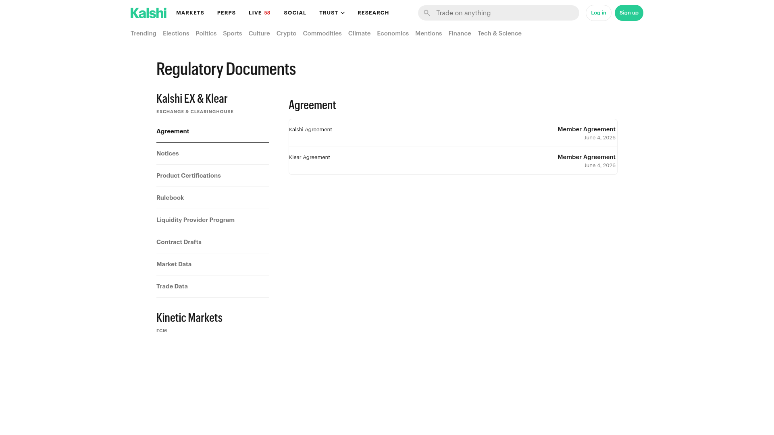Screen dimensions: 774x435
Task: Open the Crypto category
Action: pyautogui.click(x=287, y=33)
